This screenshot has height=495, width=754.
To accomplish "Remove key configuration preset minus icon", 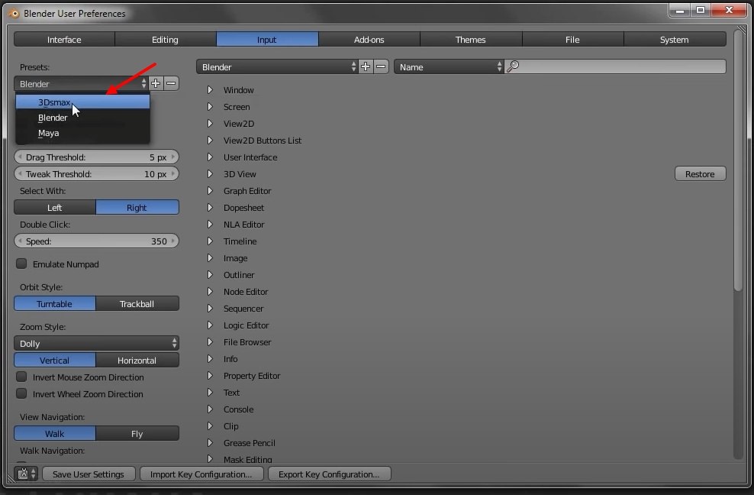I will [x=381, y=66].
